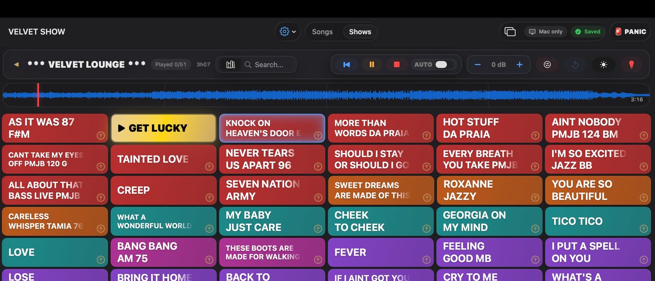Screen dimensions: 655x281
Task: Click upload arrow icon on WHAT A WONDERFUL WORLD
Action: pyautogui.click(x=209, y=229)
